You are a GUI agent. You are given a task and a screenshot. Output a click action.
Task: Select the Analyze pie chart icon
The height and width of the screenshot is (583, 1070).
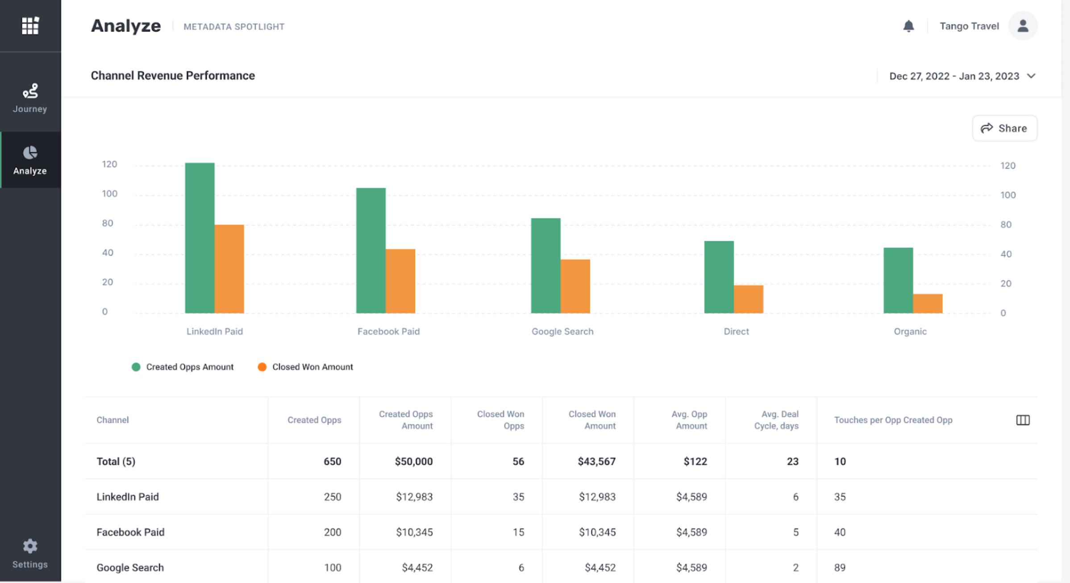[30, 153]
